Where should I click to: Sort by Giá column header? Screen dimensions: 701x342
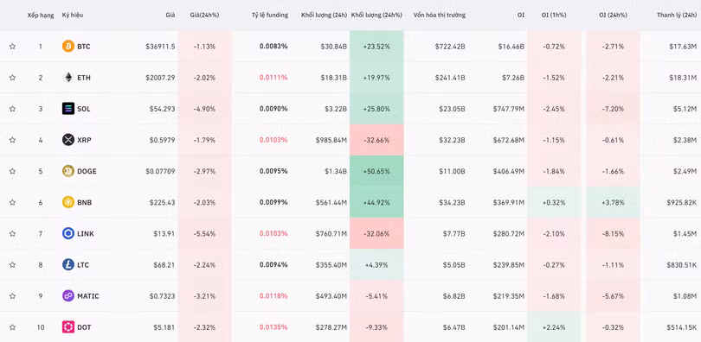pyautogui.click(x=170, y=16)
